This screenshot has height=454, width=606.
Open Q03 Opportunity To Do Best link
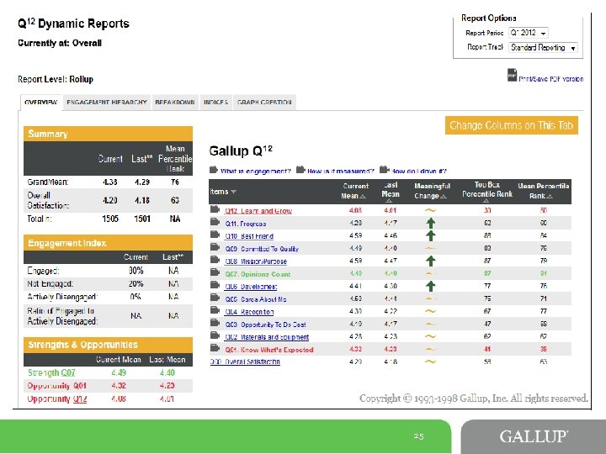click(265, 325)
